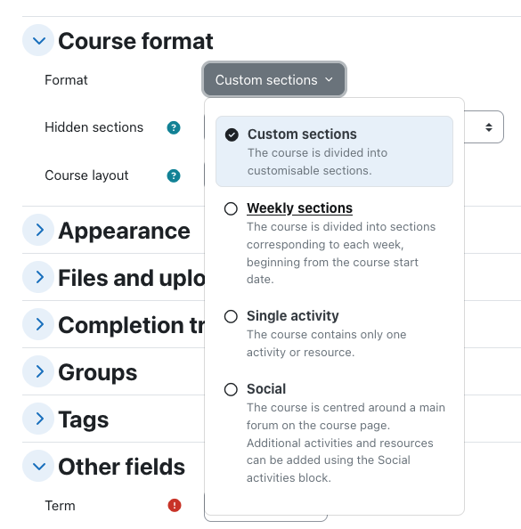Viewport: 521px width, 529px height.
Task: Expand the Appearance section
Action: tap(38, 230)
